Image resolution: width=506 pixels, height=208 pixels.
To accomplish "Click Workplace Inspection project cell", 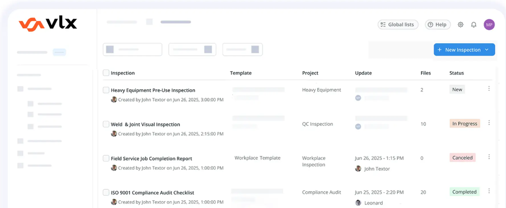I will coord(314,162).
